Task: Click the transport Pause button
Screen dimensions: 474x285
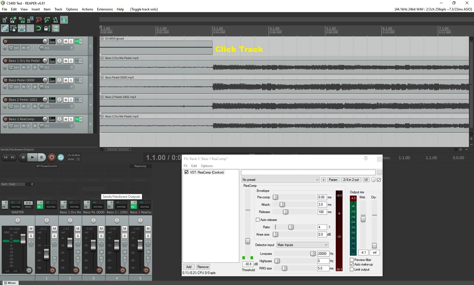Action: 41,157
